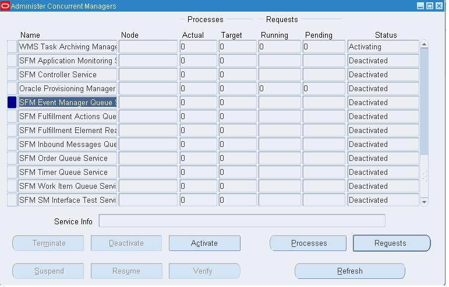
Task: Click Node field for SFM Application Monitoring
Action: (x=148, y=61)
